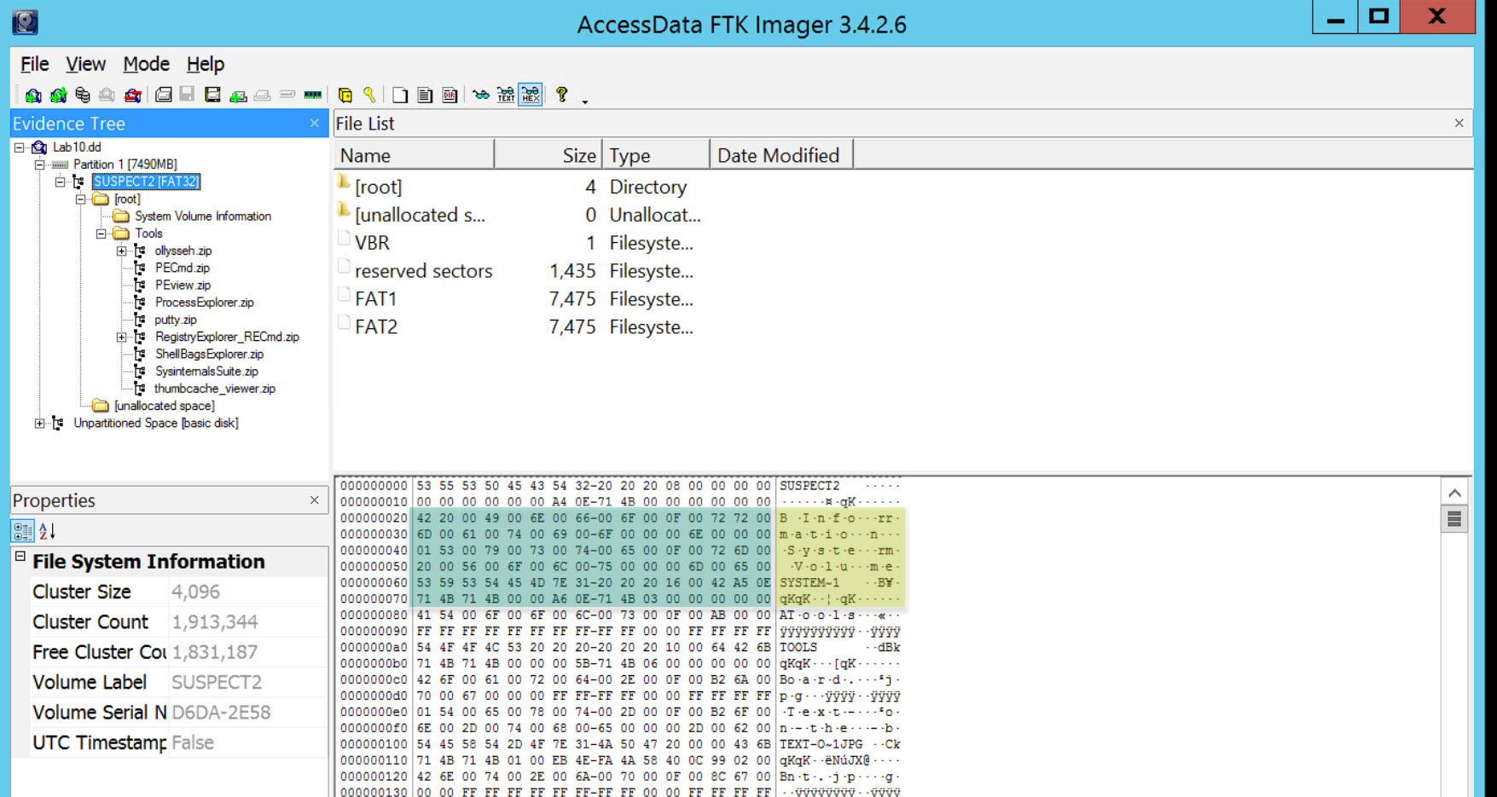Click the glasses auto-detect view icon
The height and width of the screenshot is (797, 1497).
pyautogui.click(x=481, y=95)
